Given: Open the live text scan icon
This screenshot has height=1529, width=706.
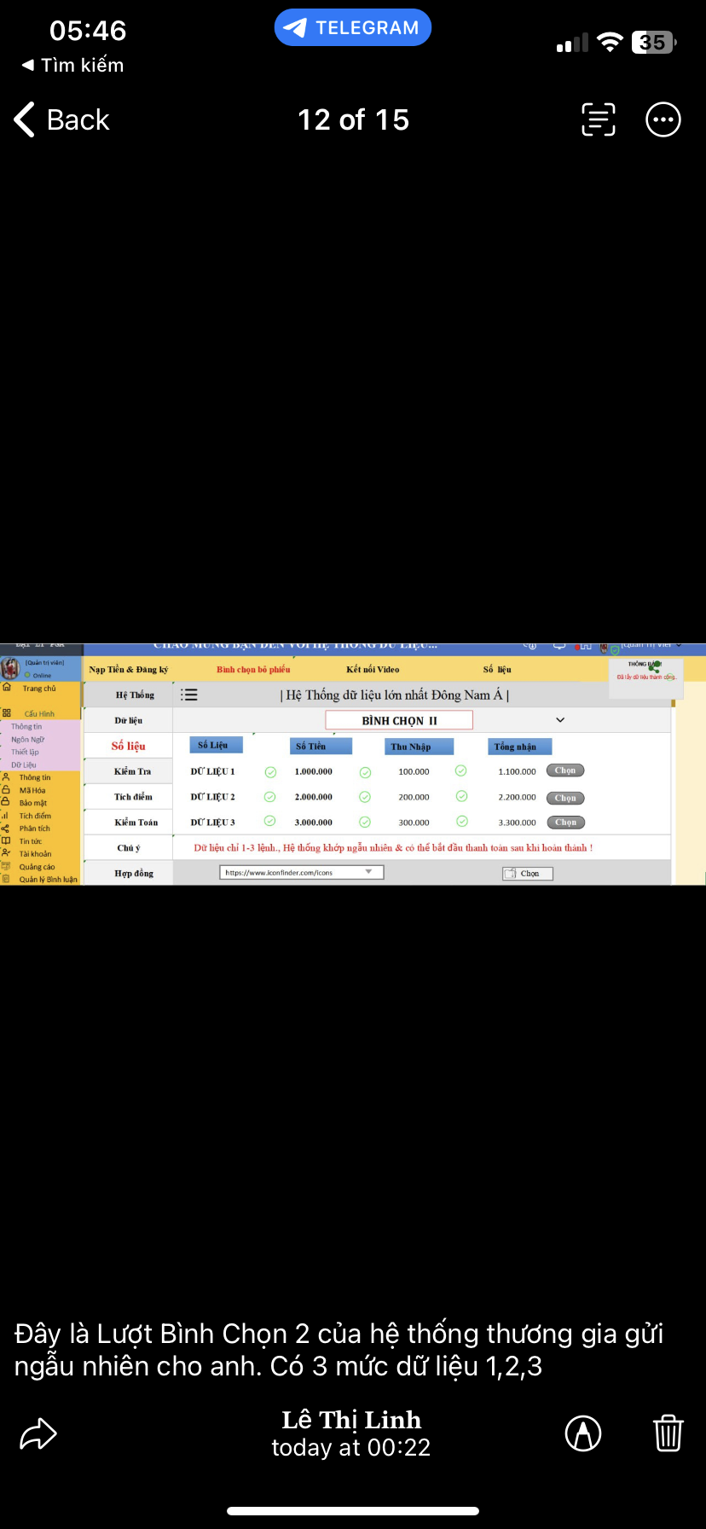Looking at the screenshot, I should pyautogui.click(x=598, y=119).
